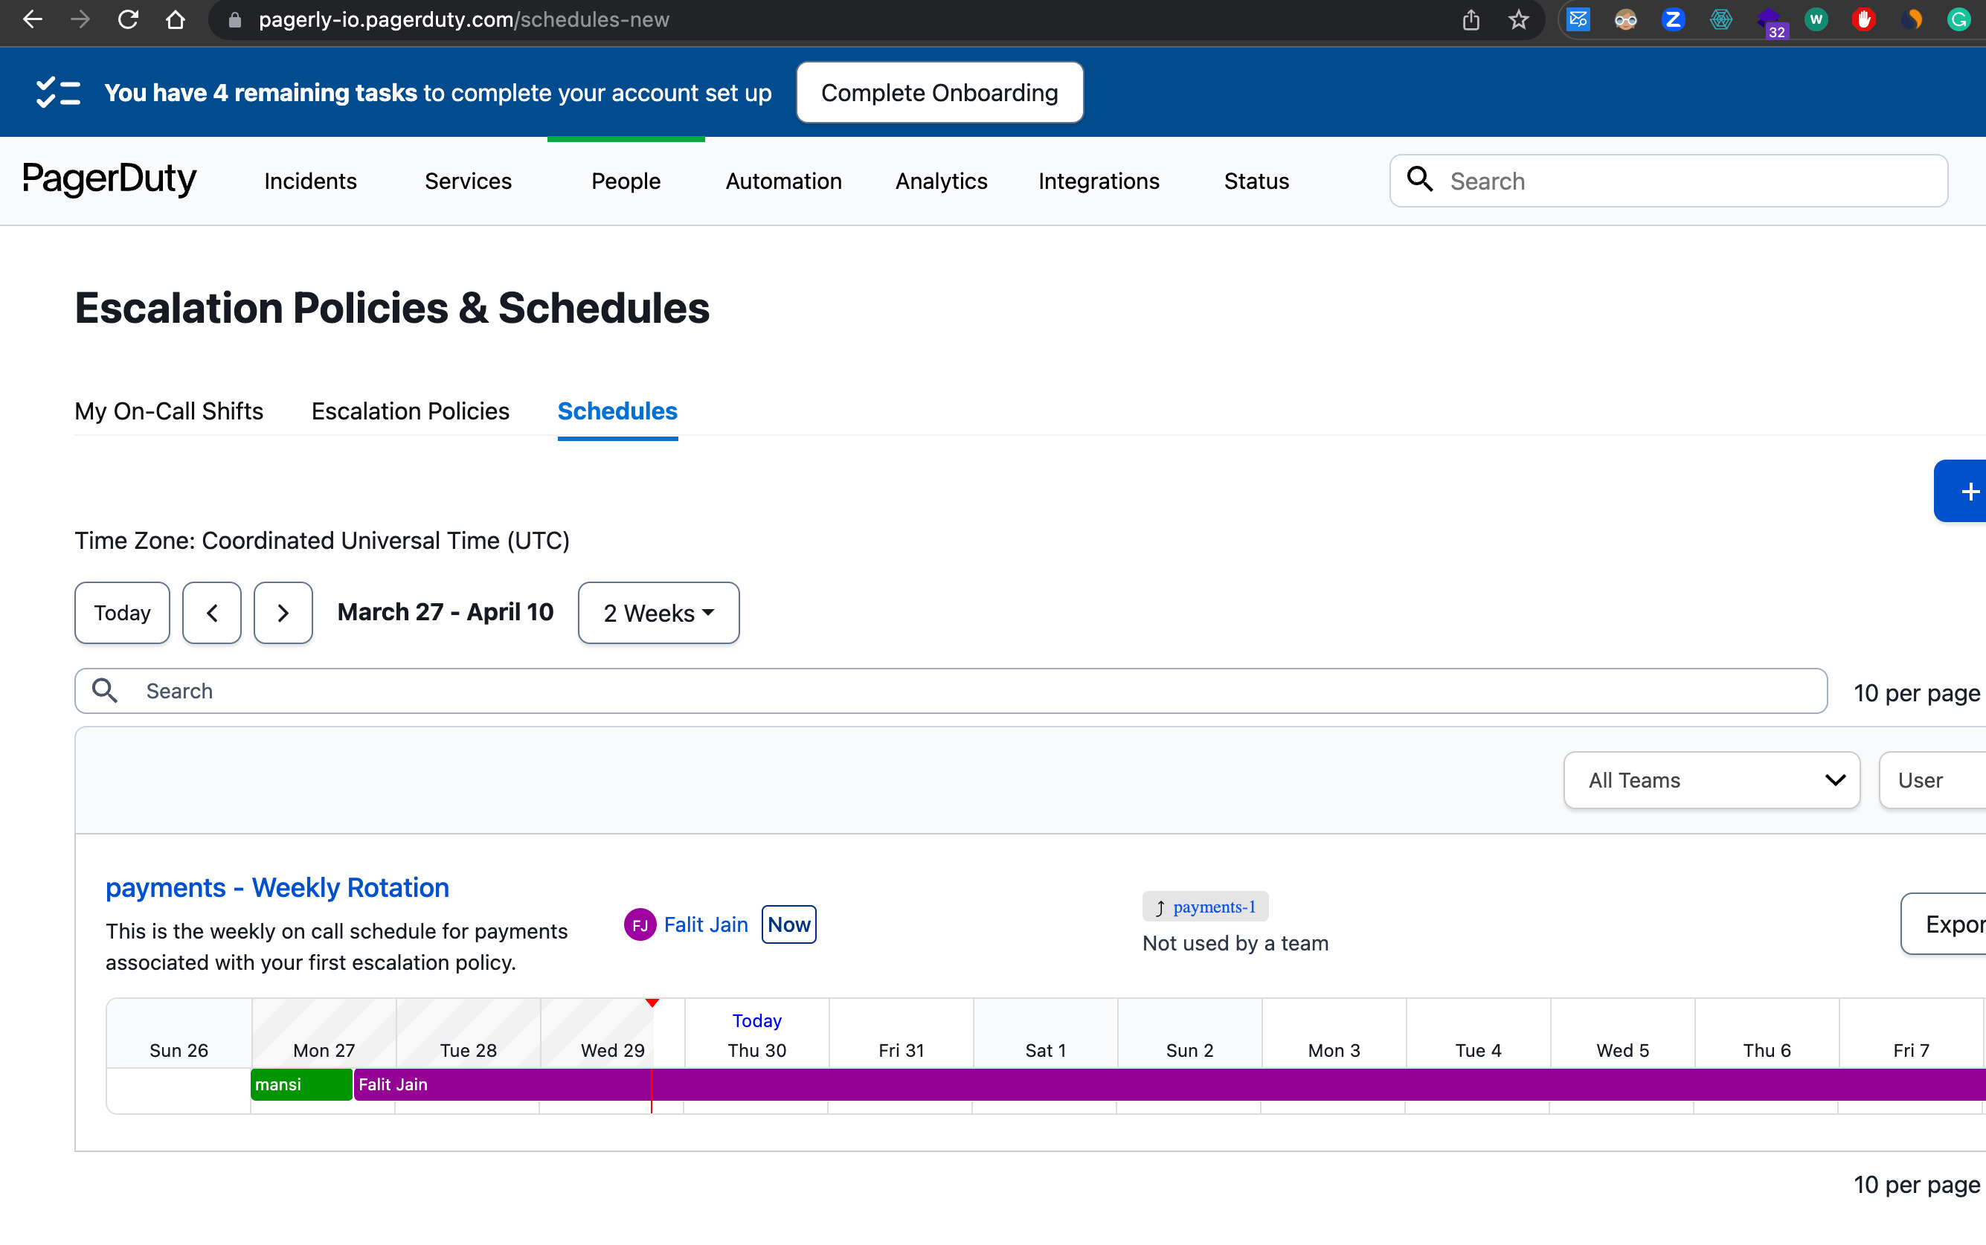Focus the global Search field

(x=1669, y=180)
